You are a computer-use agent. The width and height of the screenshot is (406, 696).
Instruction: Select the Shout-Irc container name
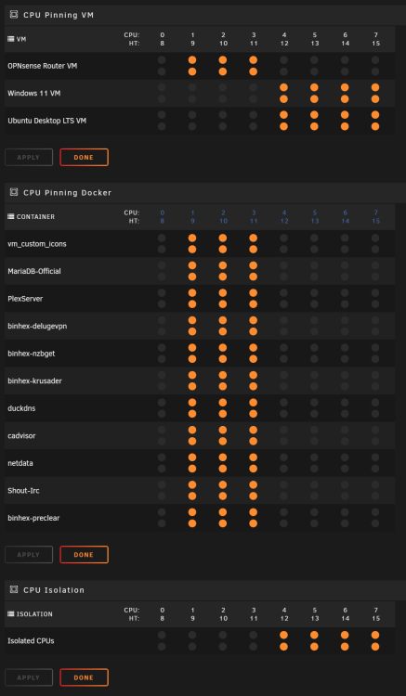(23, 491)
